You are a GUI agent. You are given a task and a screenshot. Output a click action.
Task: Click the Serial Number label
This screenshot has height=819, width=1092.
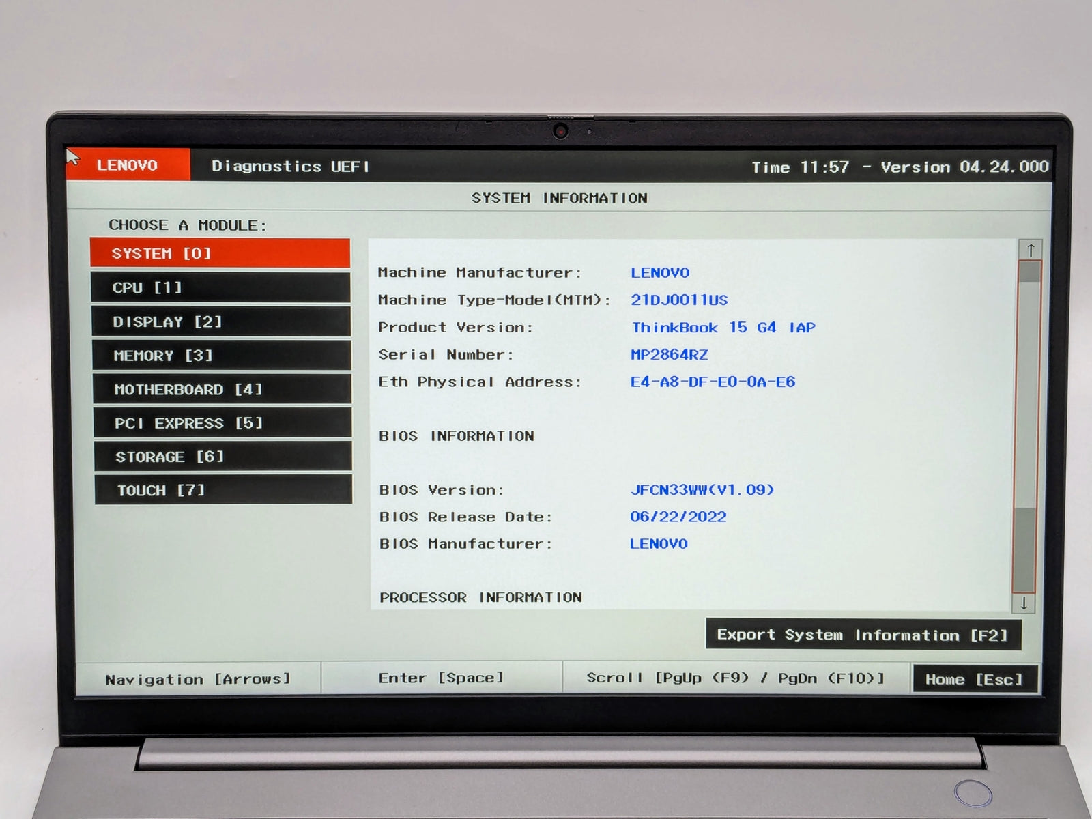[x=446, y=354]
